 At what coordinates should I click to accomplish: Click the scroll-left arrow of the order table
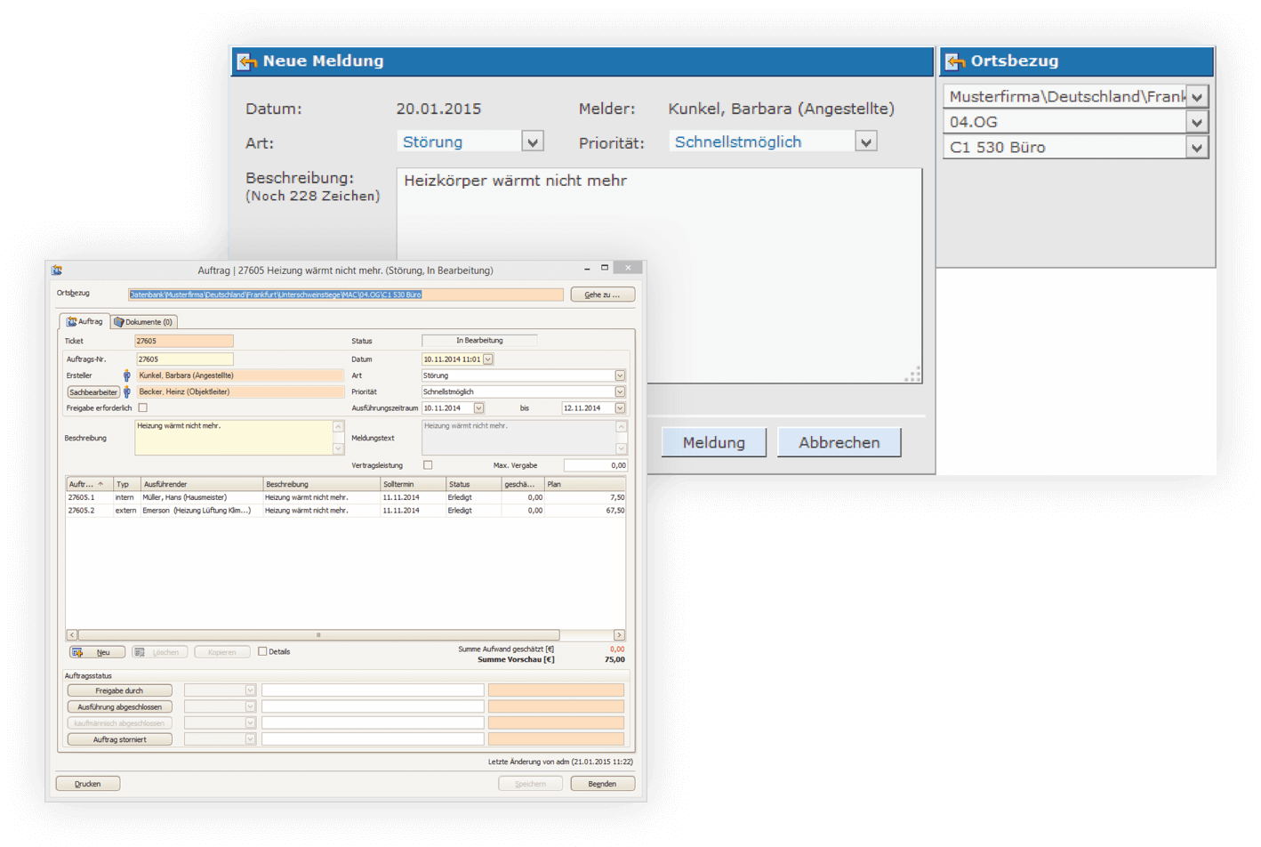point(72,635)
